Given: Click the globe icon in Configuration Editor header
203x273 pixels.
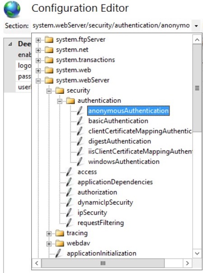Looking at the screenshot, I should (x=12, y=9).
